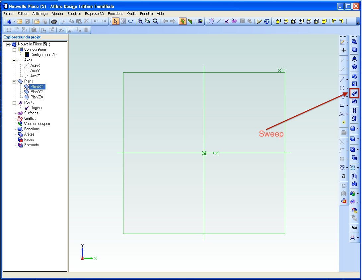
Task: Select Plan-XY in the project tree
Action: tap(37, 86)
